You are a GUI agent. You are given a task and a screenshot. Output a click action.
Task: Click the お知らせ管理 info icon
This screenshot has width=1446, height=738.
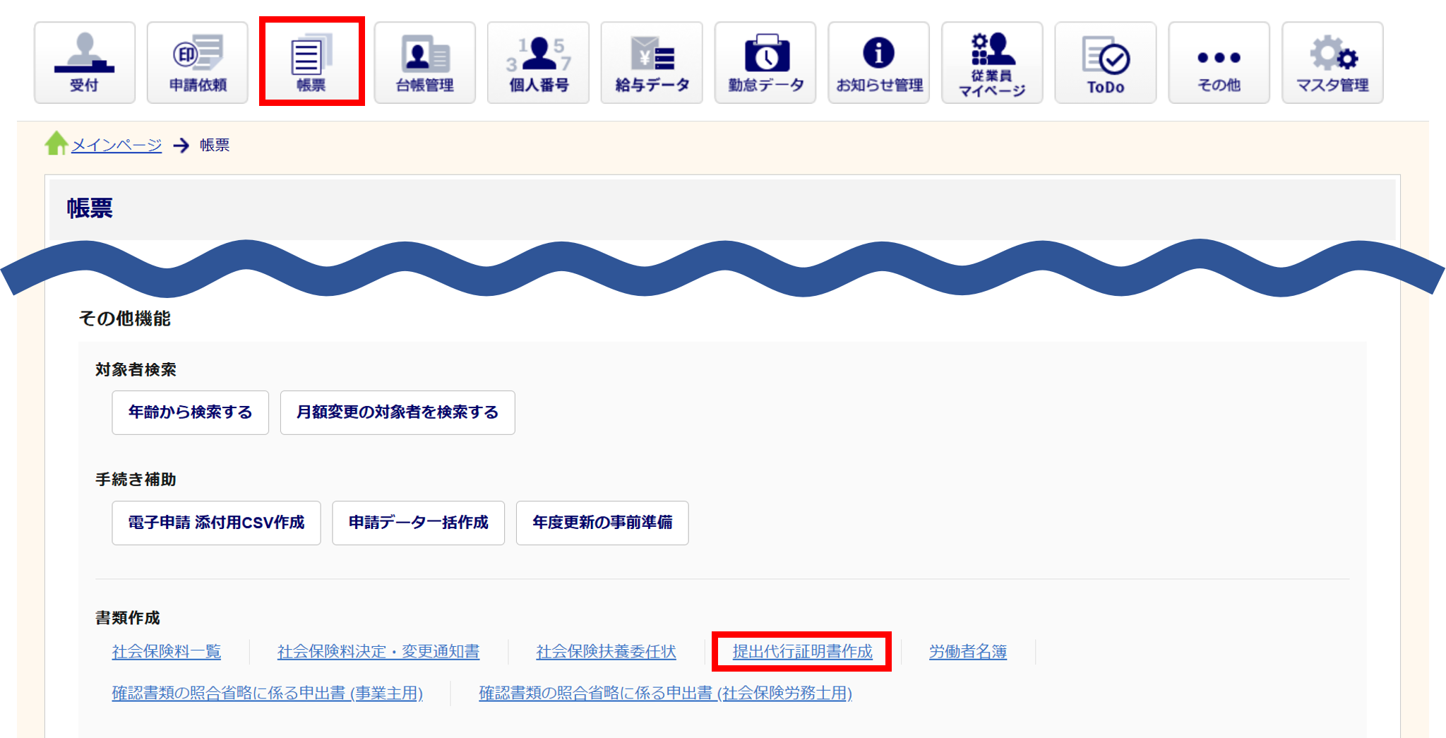click(879, 63)
